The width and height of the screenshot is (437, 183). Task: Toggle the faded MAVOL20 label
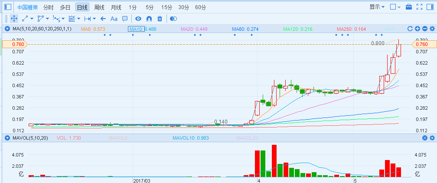click(248, 138)
